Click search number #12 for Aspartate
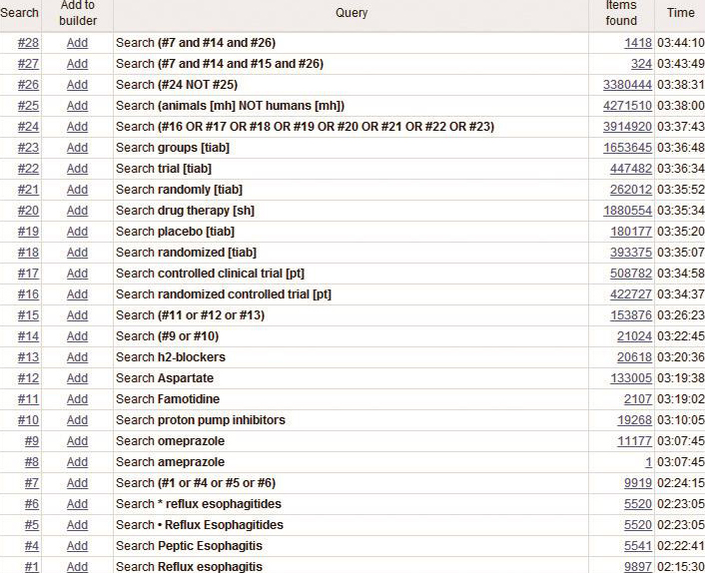705x573 pixels. (28, 378)
